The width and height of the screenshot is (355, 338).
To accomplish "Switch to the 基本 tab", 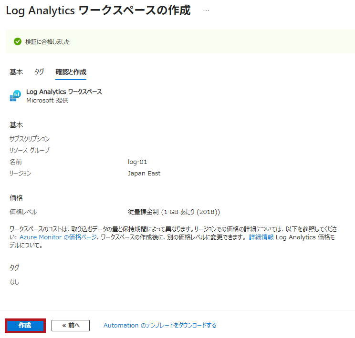I will tap(16, 72).
